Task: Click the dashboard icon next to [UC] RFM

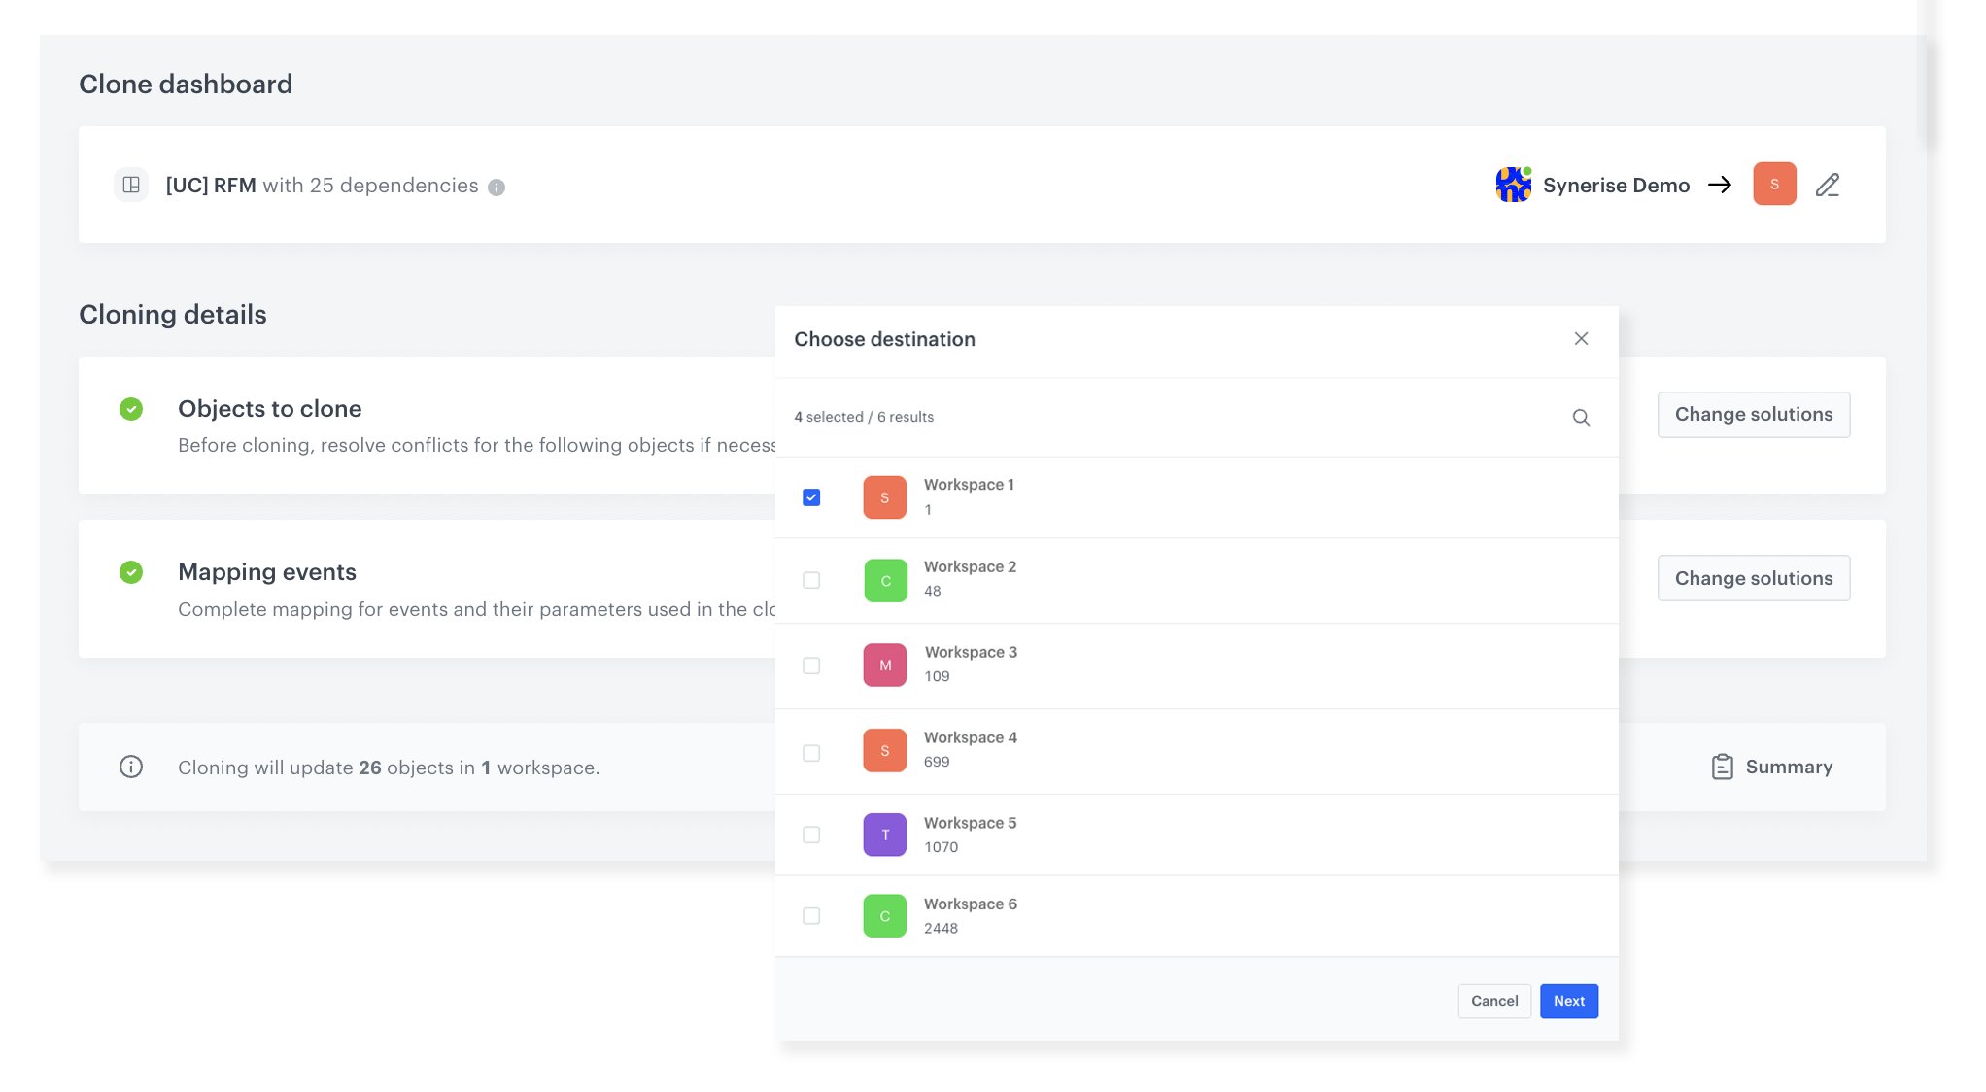Action: (x=131, y=185)
